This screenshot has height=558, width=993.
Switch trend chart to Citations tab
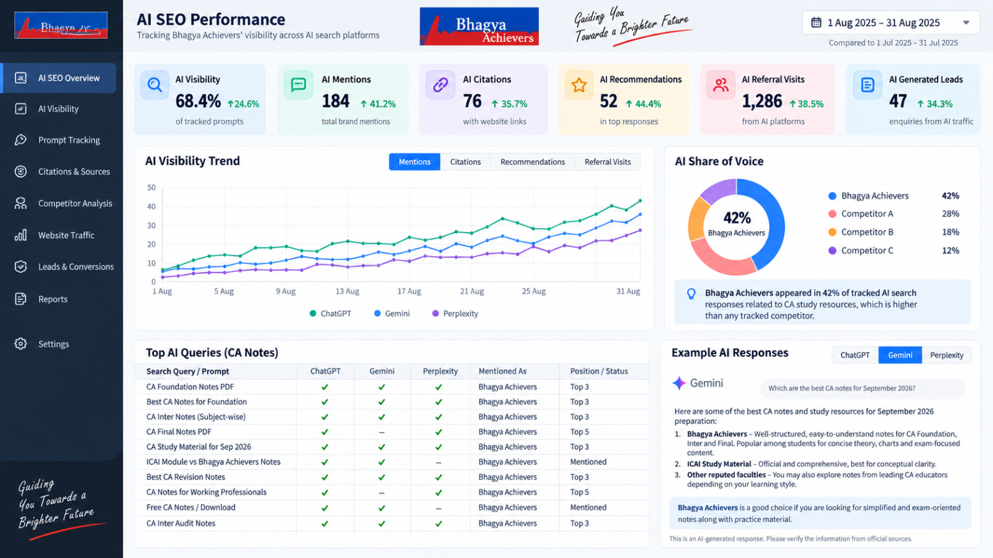click(x=465, y=162)
